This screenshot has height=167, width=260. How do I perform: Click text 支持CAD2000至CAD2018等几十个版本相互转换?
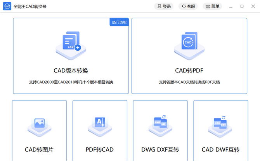71,82
